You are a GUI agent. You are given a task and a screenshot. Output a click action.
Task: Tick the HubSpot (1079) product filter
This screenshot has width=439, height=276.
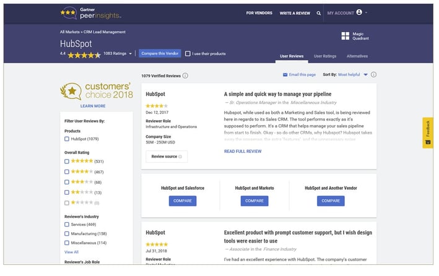pyautogui.click(x=67, y=139)
